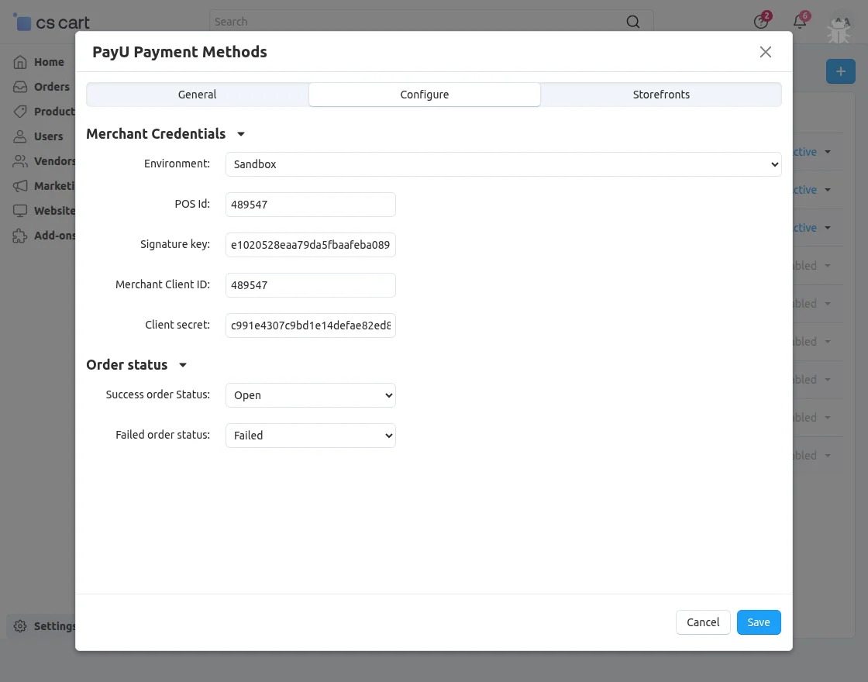Viewport: 868px width, 682px height.
Task: Open the Failed order status dropdown
Action: pos(311,436)
